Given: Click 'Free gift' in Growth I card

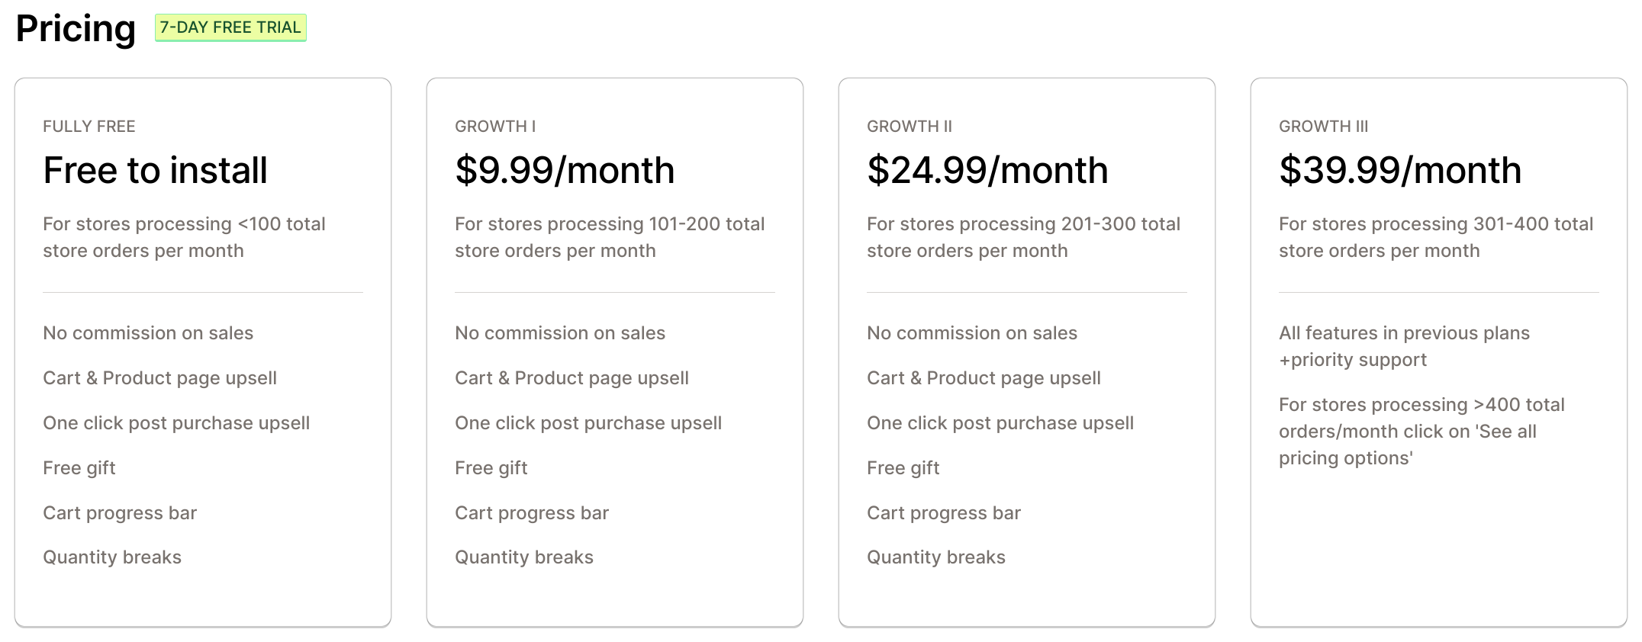Looking at the screenshot, I should pyautogui.click(x=491, y=468).
